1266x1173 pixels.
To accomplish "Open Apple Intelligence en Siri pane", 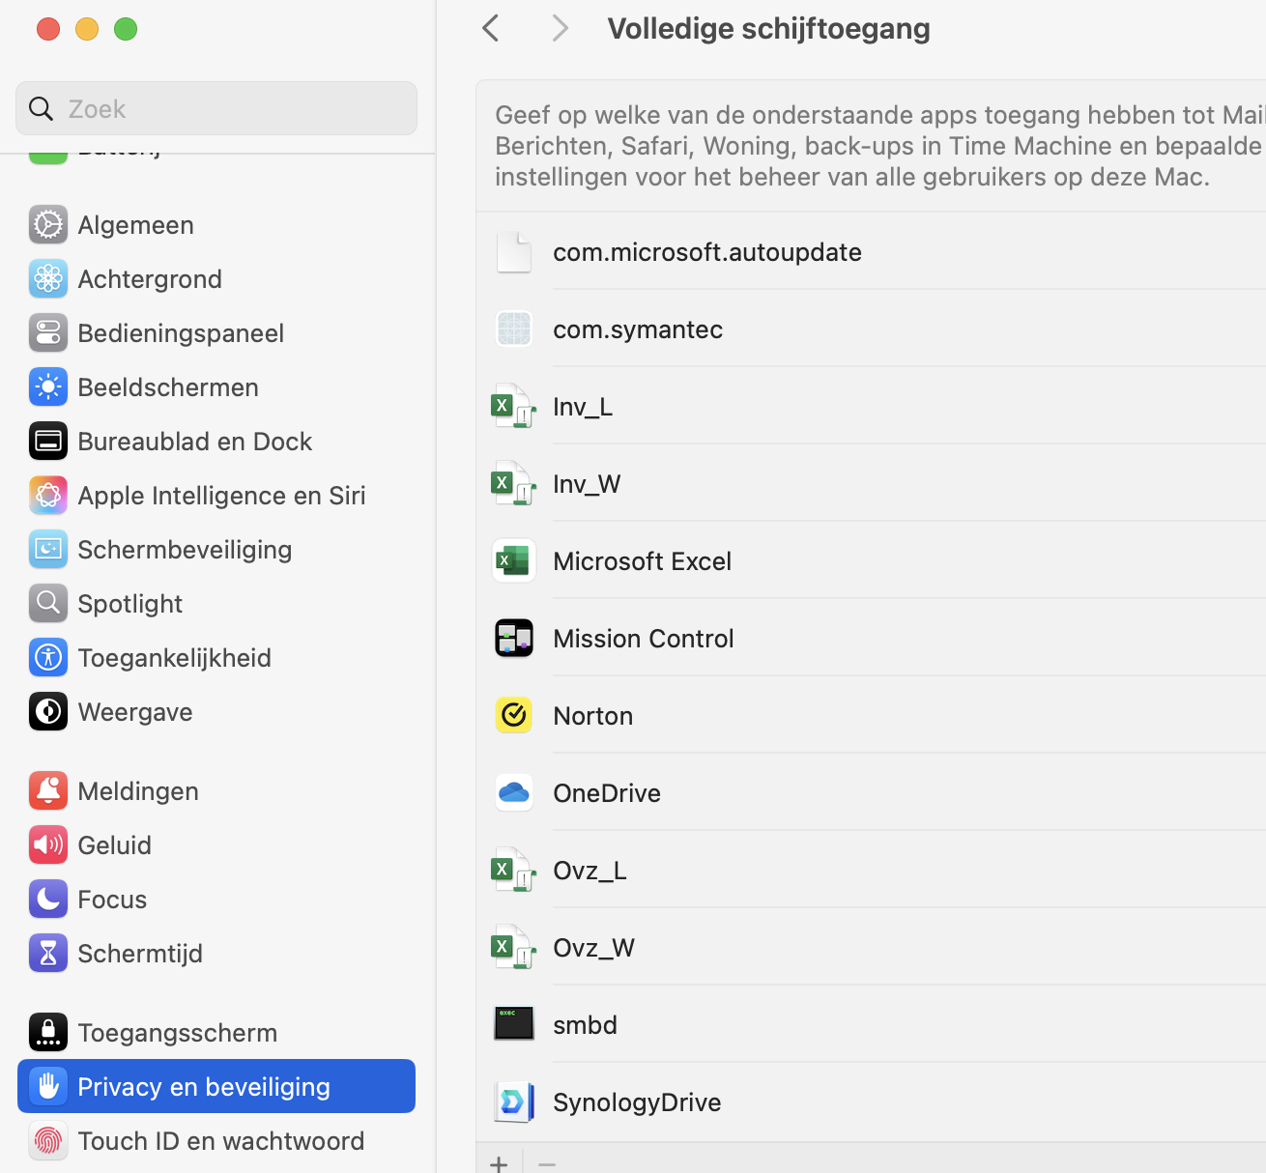I will click(x=221, y=495).
